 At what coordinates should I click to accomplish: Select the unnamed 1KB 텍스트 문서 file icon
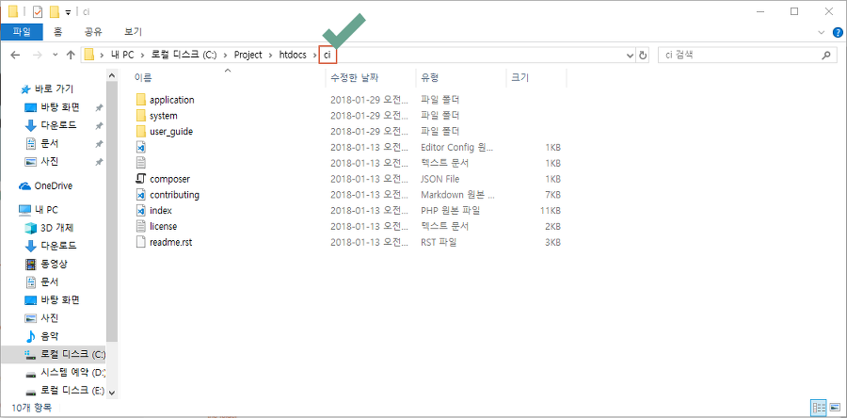[x=141, y=163]
